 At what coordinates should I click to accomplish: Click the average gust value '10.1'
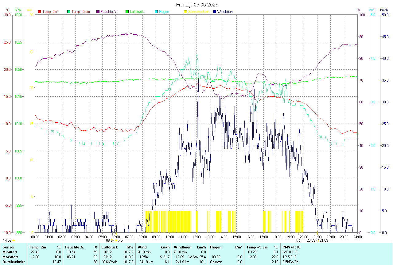click(202, 262)
